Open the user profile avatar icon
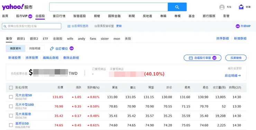Image resolution: width=256 pixels, height=130 pixels. (222, 7)
